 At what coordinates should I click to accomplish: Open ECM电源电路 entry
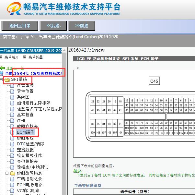pos(30,185)
